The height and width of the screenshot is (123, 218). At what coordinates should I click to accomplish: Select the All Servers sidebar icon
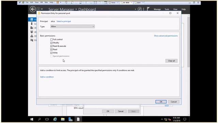(32, 28)
